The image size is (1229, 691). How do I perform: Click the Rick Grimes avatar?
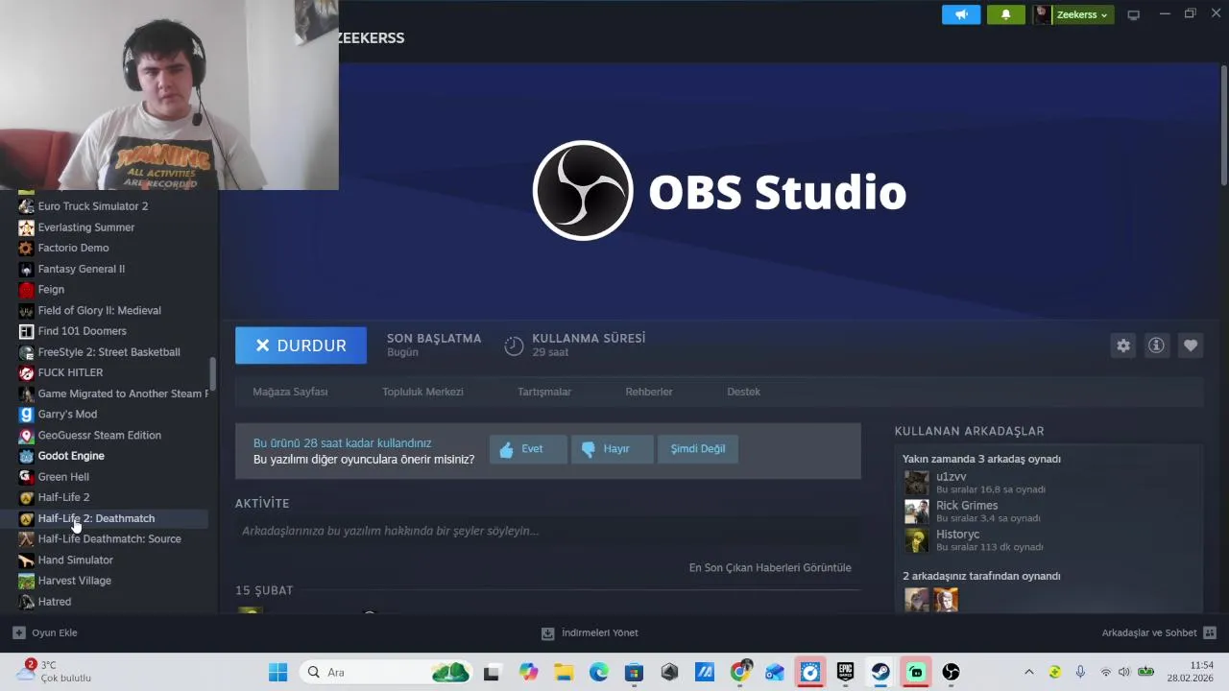[x=917, y=512]
